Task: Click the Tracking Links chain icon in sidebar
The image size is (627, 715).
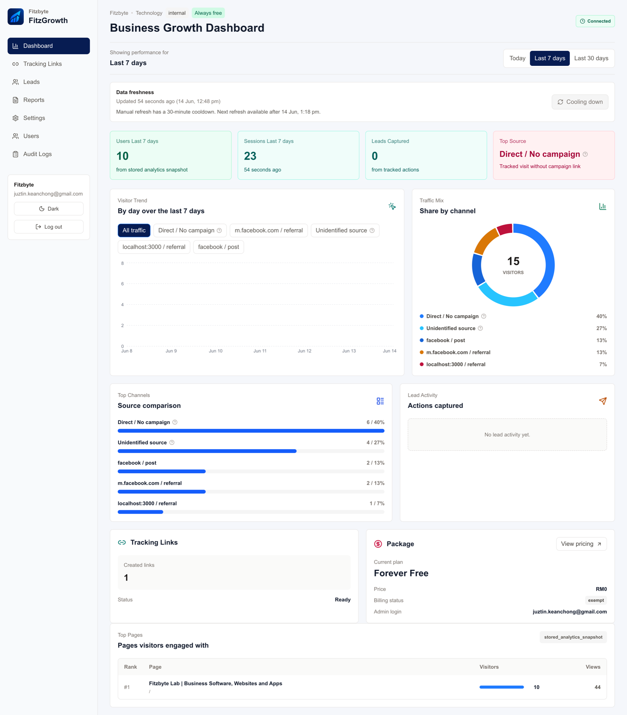Action: pos(15,64)
